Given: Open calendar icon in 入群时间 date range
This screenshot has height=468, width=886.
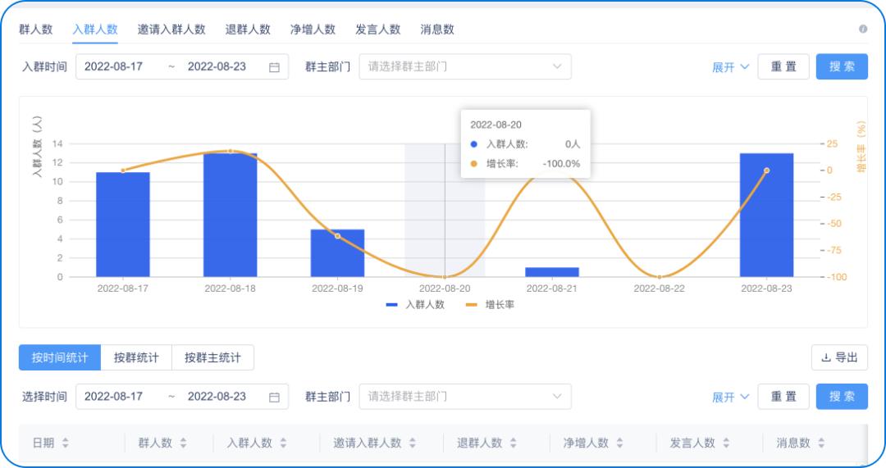Looking at the screenshot, I should tap(274, 67).
